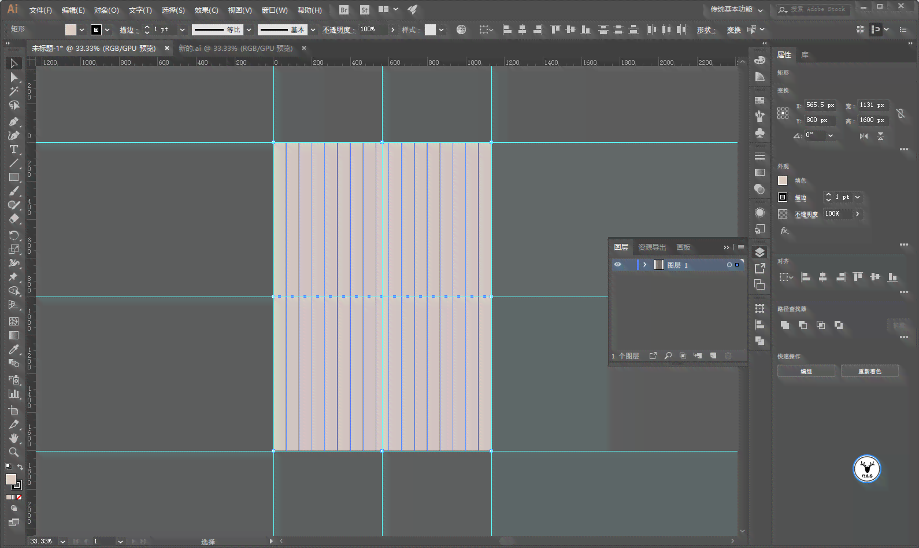The height and width of the screenshot is (548, 919).
Task: Switch to 新的.ai document tab
Action: click(x=235, y=49)
